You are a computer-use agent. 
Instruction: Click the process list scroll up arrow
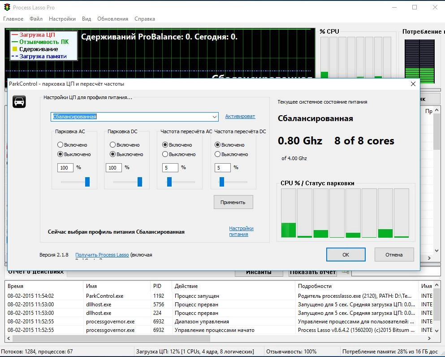[x=437, y=110]
